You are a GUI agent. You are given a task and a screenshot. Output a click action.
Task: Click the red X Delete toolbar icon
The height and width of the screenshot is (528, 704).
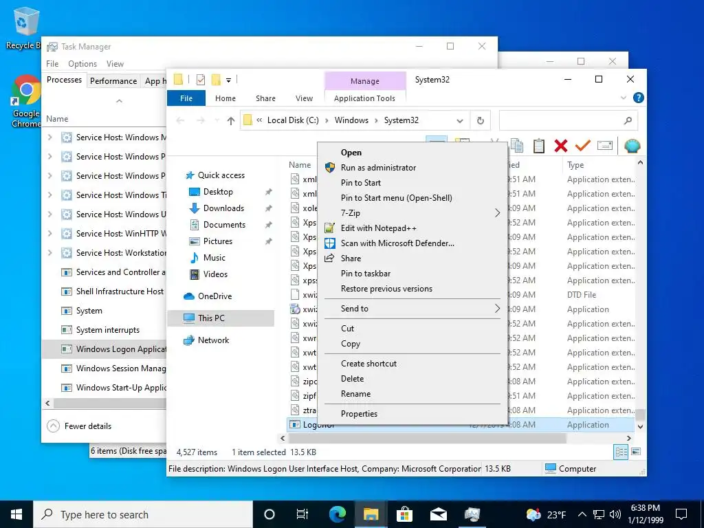[x=561, y=146]
